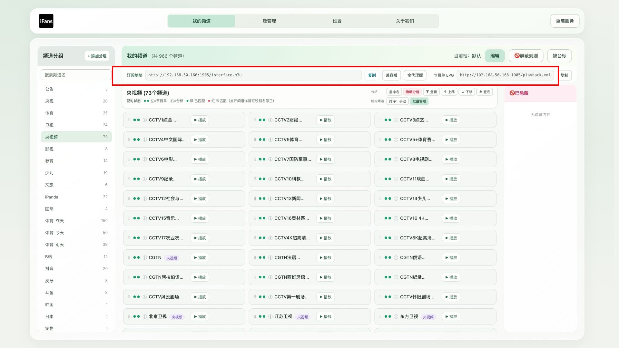Viewport: 619px width, 348px height.
Task: Open info icon for CCTV1综合 channel
Action: pos(145,120)
